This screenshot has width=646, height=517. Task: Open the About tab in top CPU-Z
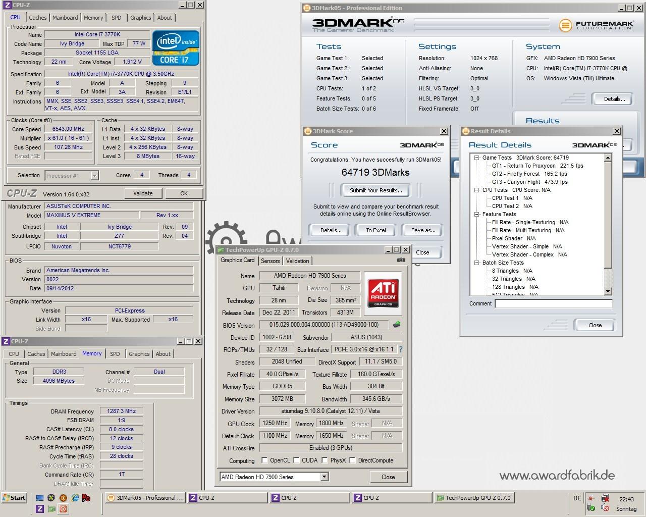point(165,18)
